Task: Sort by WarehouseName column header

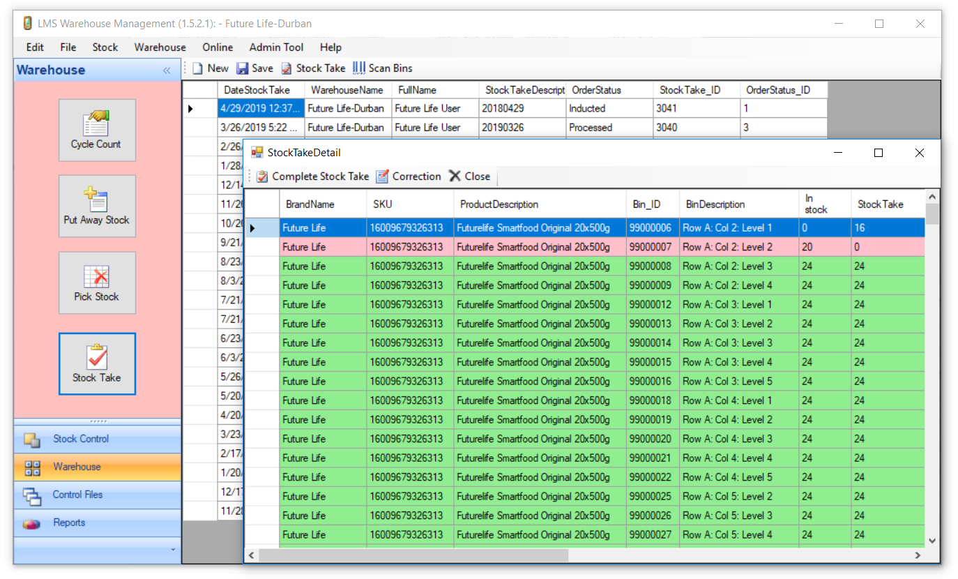Action: 348,90
